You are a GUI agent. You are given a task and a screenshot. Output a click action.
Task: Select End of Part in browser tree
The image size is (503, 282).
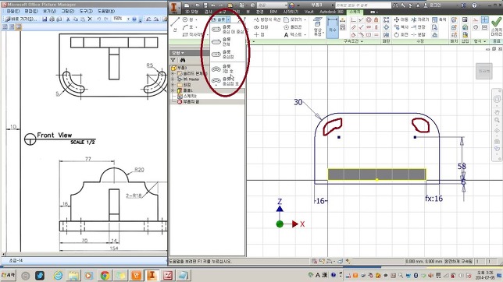188,102
